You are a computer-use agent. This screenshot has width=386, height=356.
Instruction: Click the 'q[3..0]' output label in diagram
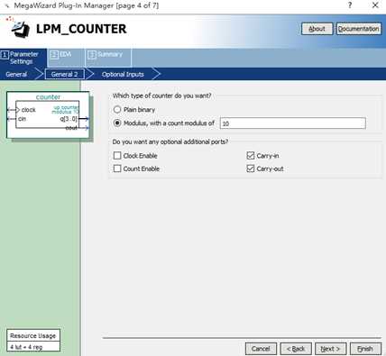tap(69, 119)
